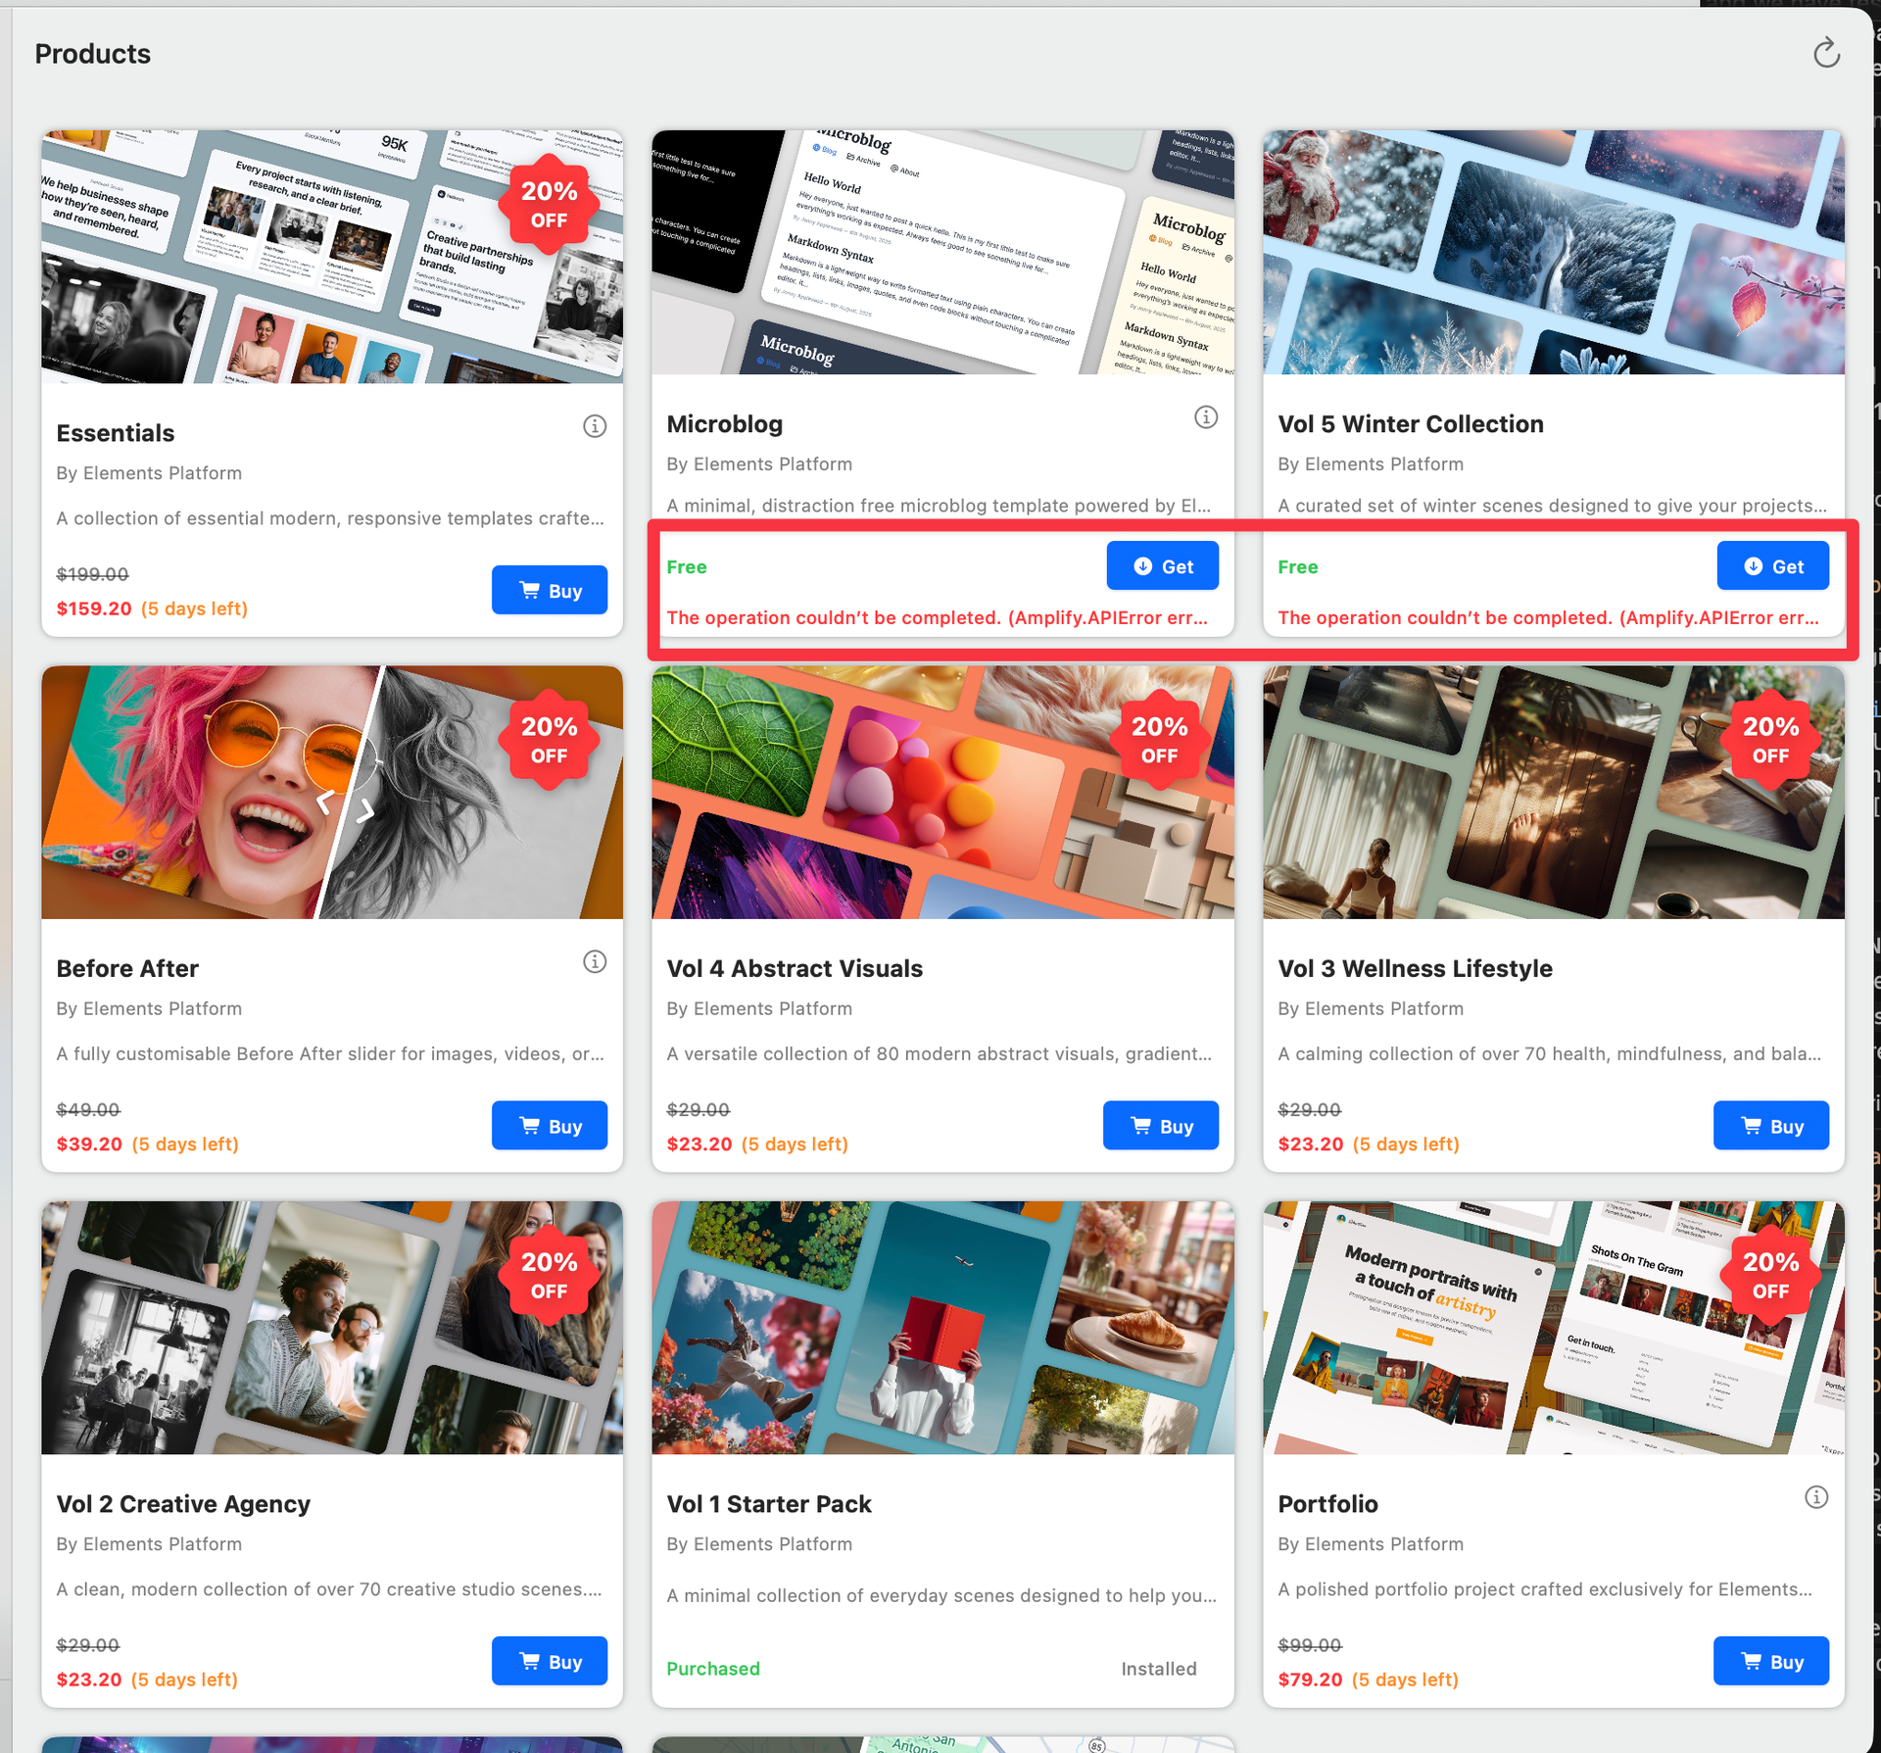Open info for Microblog product
This screenshot has height=1753, width=1881.
click(1205, 417)
